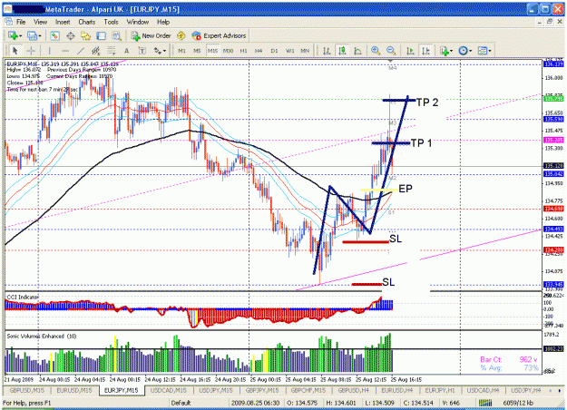Select the Text Label tool
This screenshot has height=410, width=567.
point(142,51)
